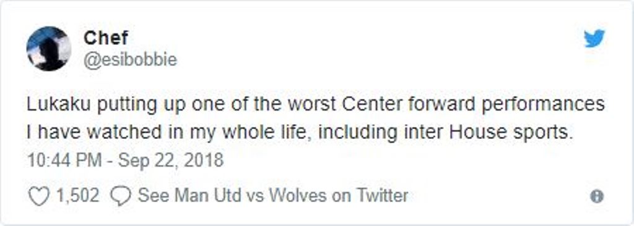Click the 1,502 likes count

tap(77, 196)
